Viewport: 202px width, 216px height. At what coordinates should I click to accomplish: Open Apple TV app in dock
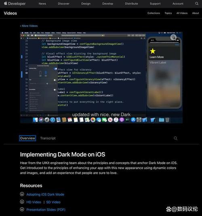point(128,120)
